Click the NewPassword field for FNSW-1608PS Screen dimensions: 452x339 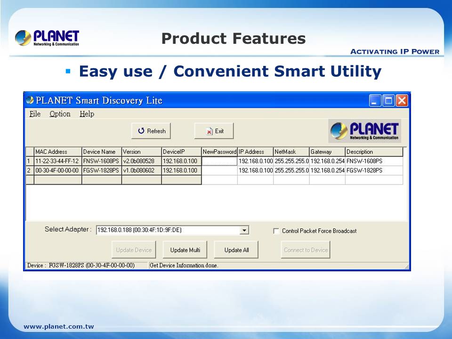[x=219, y=161]
